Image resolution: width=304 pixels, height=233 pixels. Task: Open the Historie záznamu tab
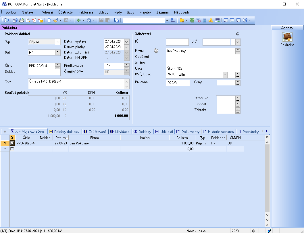(x=219, y=132)
